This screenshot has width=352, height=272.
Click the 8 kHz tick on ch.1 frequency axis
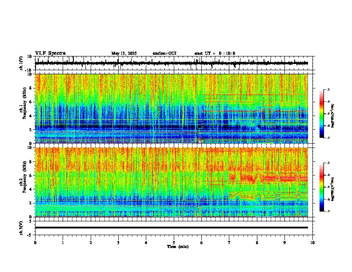point(31,88)
